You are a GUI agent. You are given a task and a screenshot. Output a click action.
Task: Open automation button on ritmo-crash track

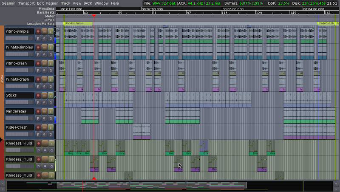pyautogui.click(x=44, y=70)
